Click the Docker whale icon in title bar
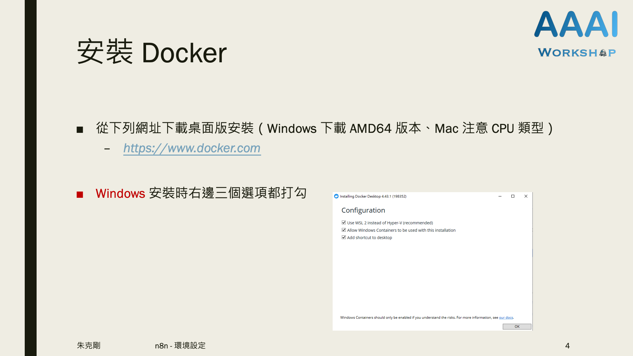Screen dimensions: 633x356 (336, 196)
